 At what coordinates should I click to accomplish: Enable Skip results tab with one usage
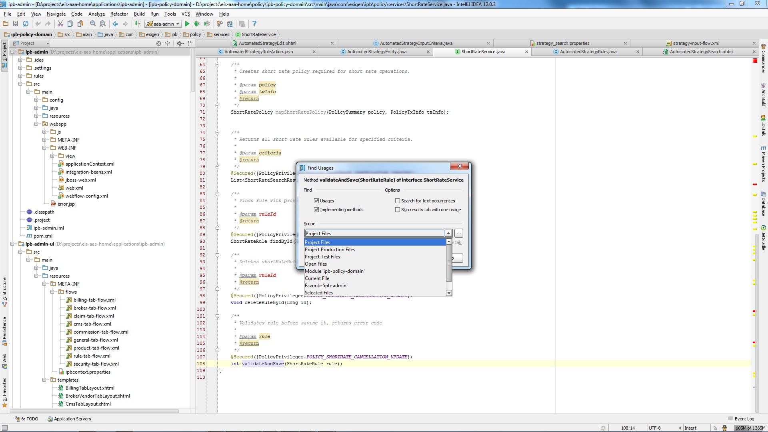coord(398,210)
